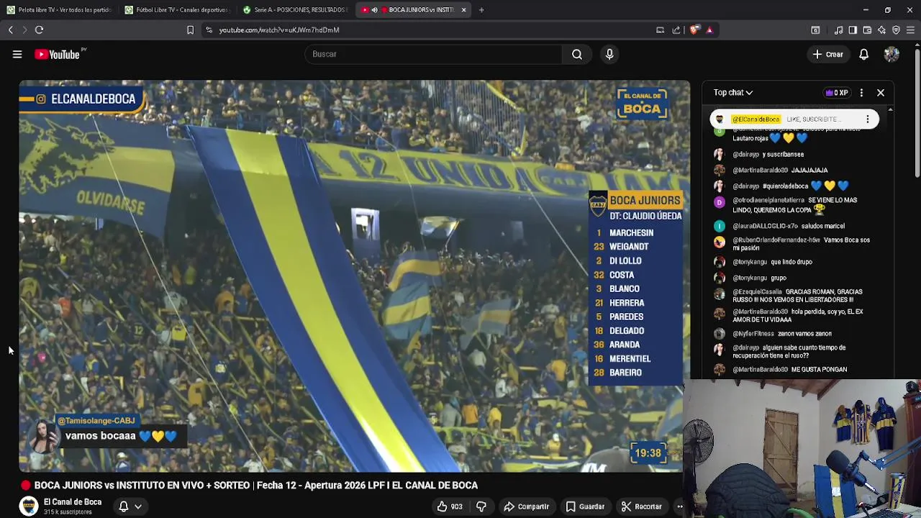Bookmark this page icon

click(x=190, y=29)
